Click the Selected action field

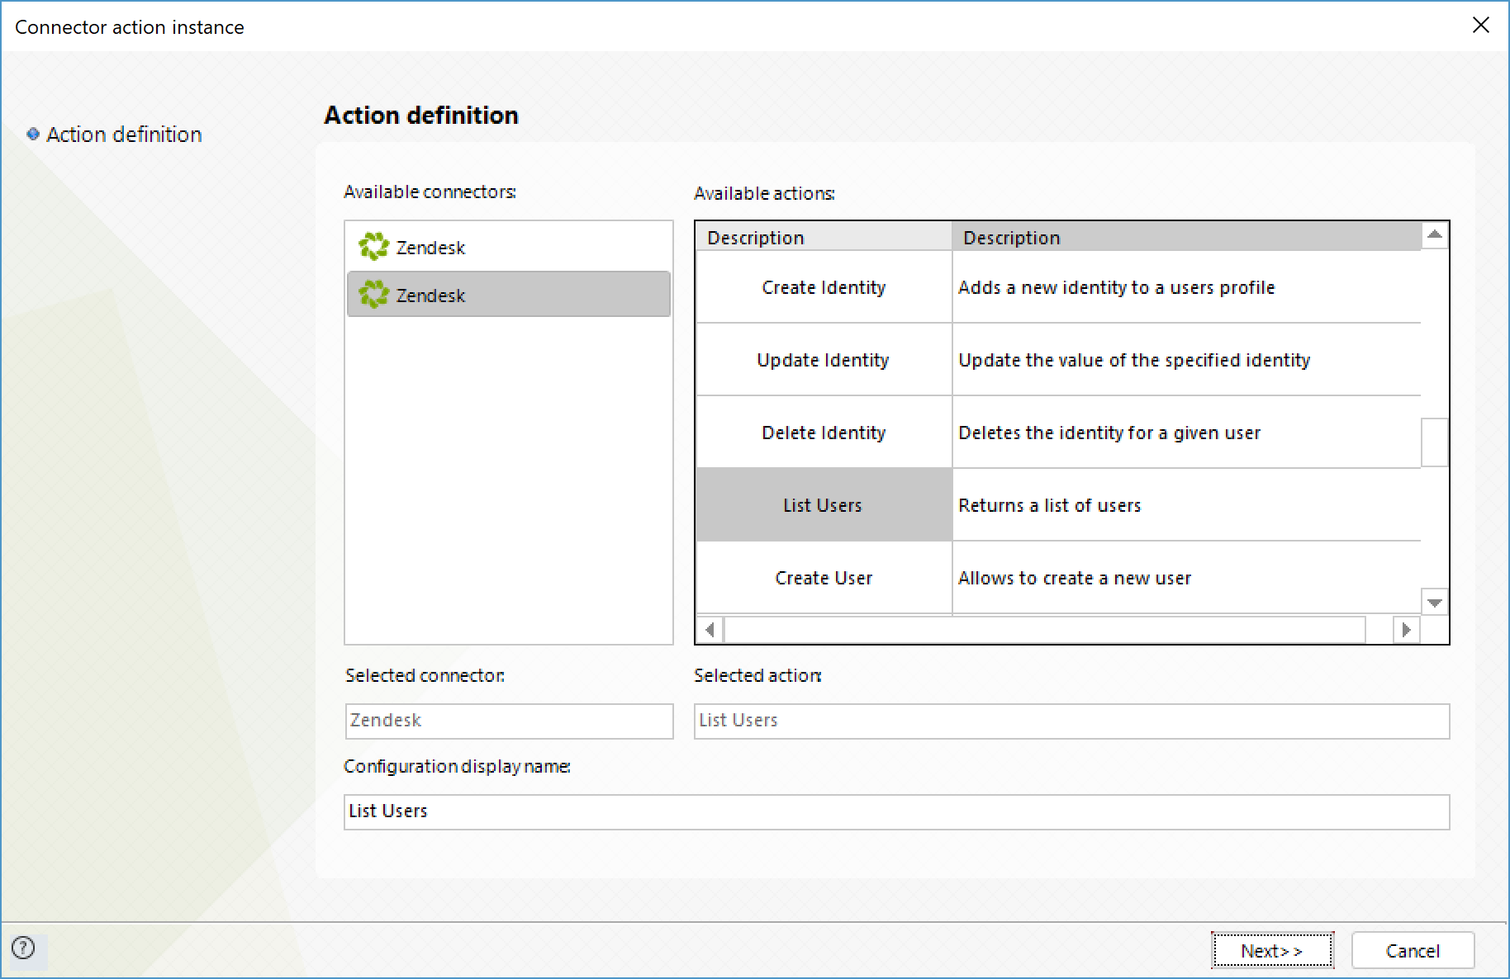point(1071,721)
